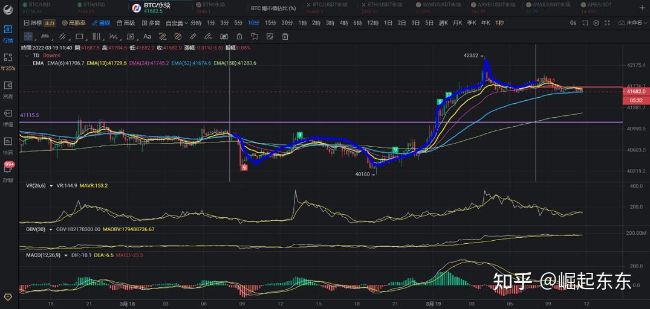The image size is (650, 309).
Task: Switch to the SAND/USDT永续 tab
Action: 438,7
